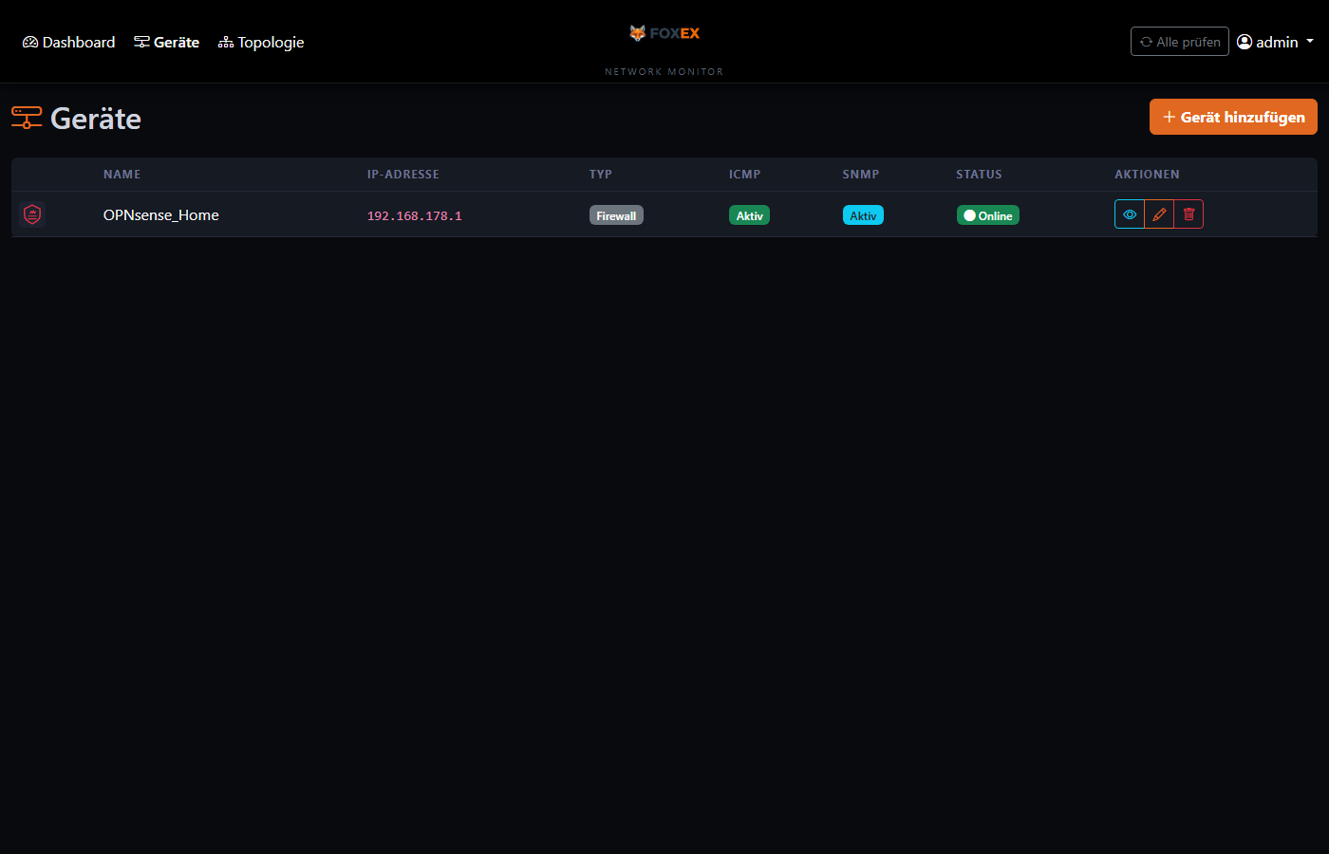Viewport: 1329px width, 854px height.
Task: Open the Dashboard page
Action: point(69,42)
